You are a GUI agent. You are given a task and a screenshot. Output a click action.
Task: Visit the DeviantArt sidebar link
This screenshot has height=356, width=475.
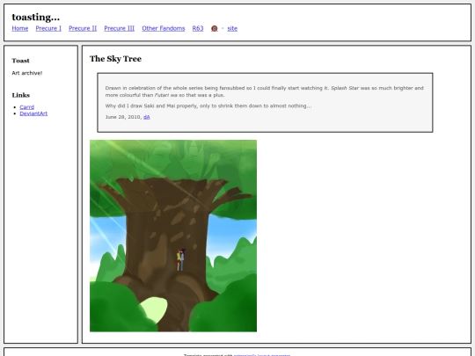pyautogui.click(x=33, y=113)
